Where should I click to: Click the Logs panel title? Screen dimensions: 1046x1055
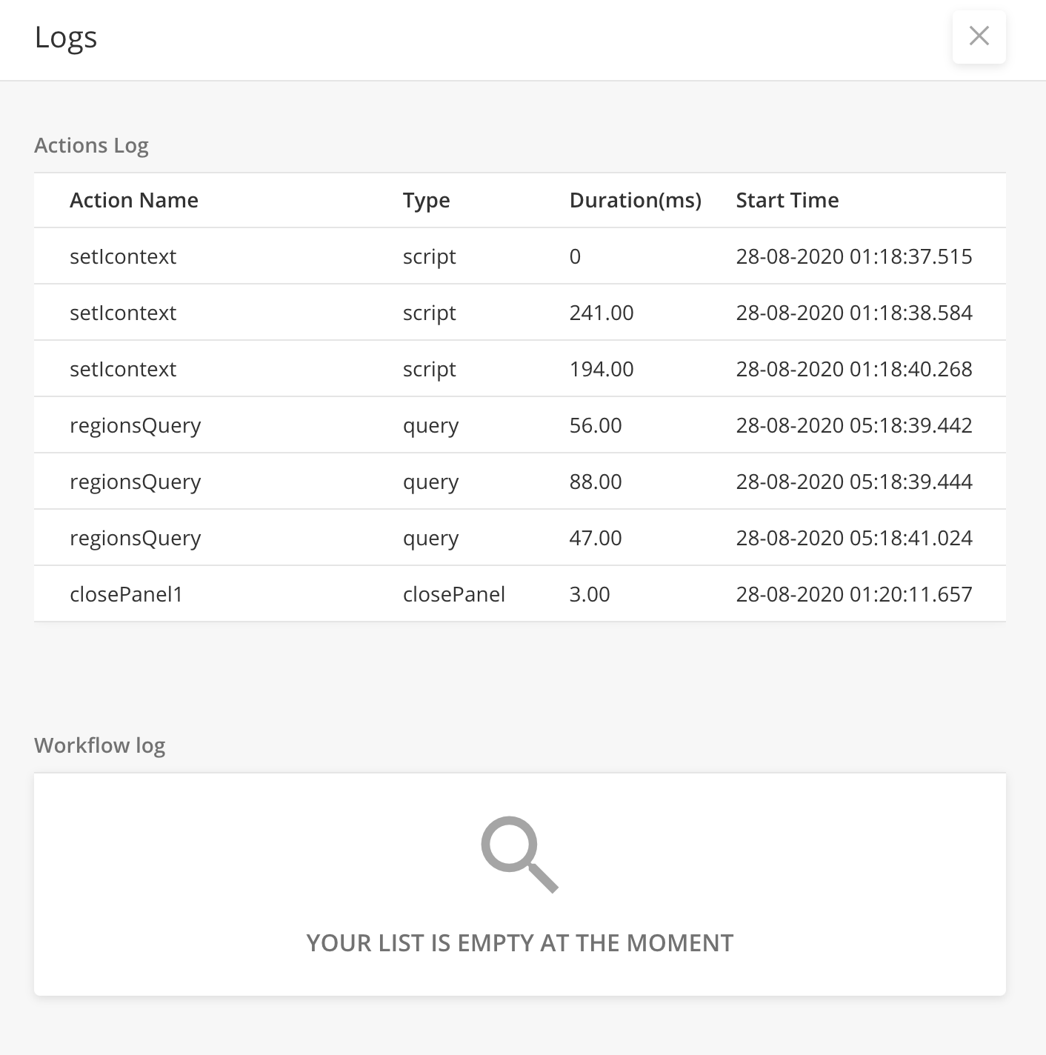tap(66, 38)
